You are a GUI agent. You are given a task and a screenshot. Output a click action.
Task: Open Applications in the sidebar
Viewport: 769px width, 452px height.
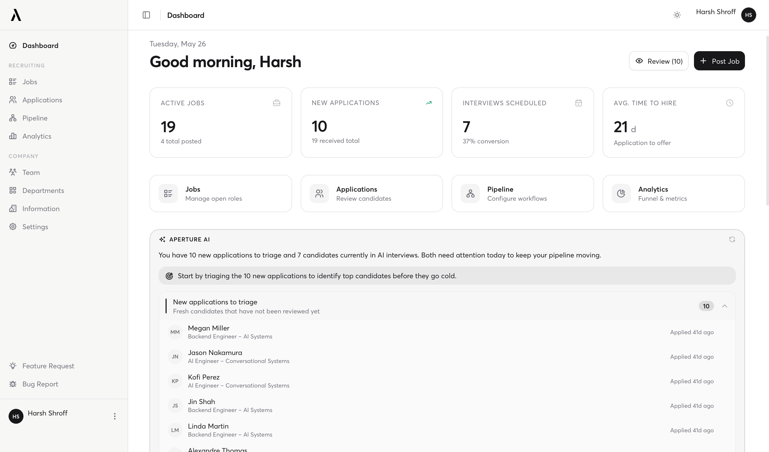pyautogui.click(x=64, y=100)
